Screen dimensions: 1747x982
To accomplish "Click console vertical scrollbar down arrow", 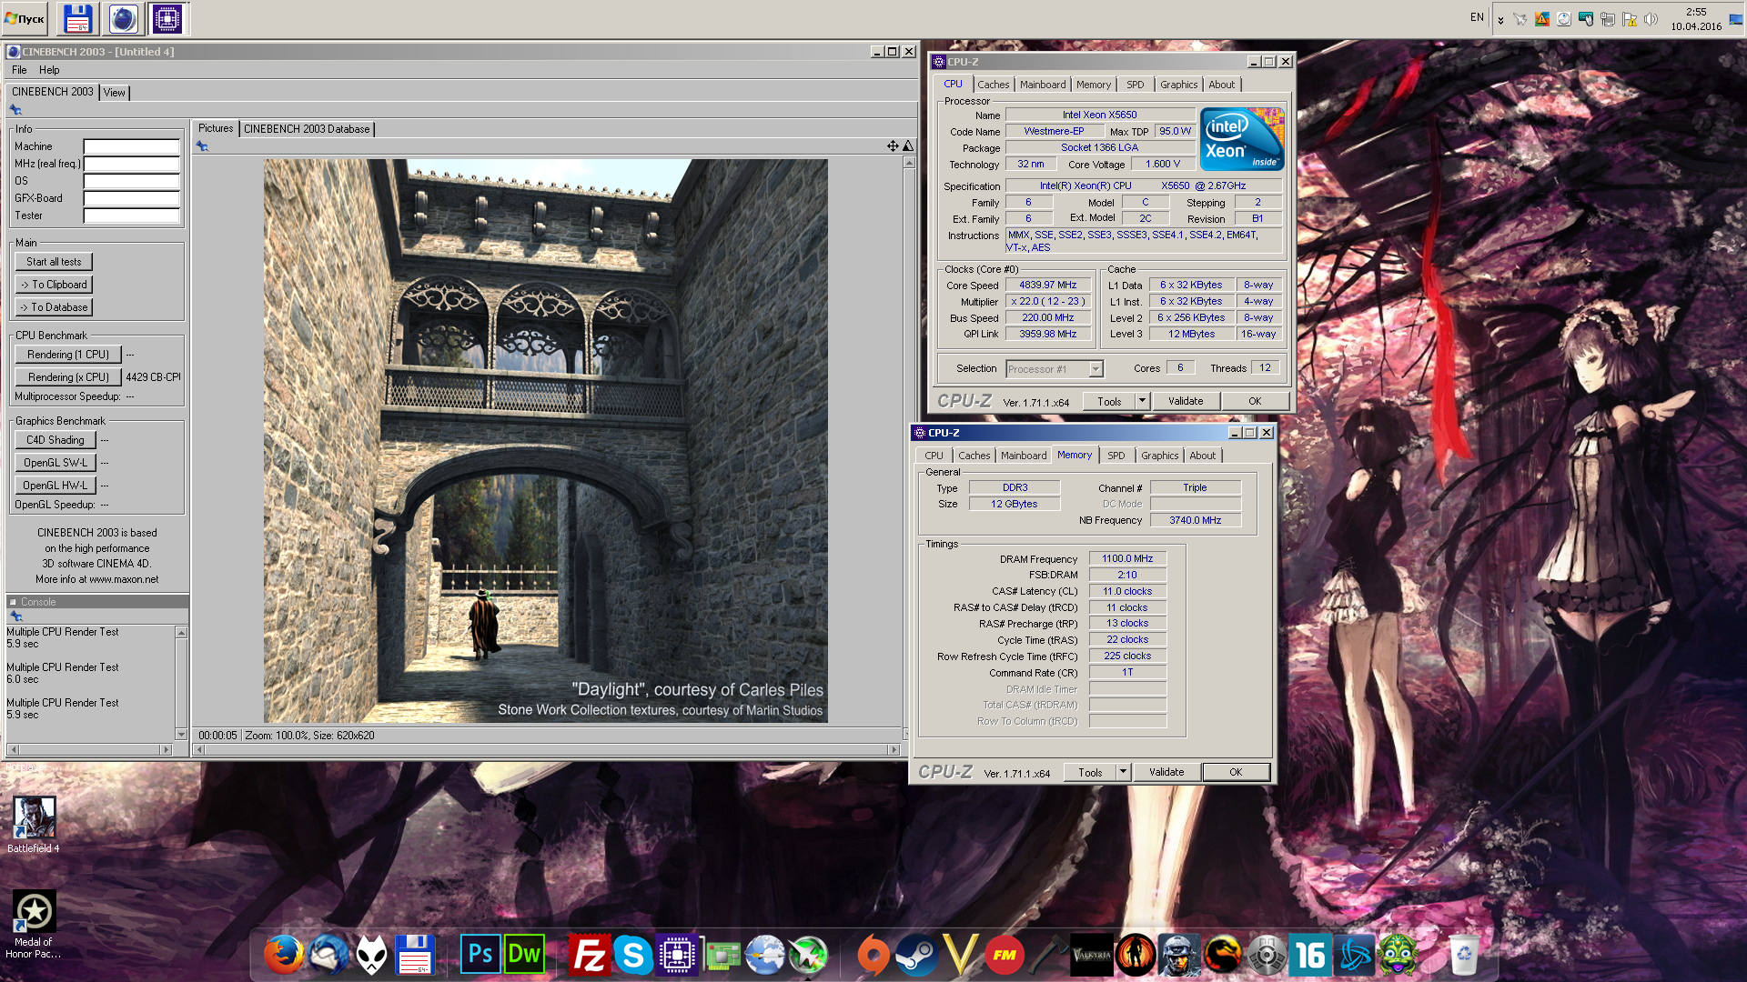I will tap(181, 735).
